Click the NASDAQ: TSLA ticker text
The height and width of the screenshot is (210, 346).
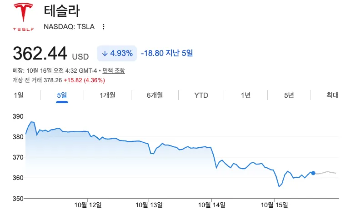(69, 27)
